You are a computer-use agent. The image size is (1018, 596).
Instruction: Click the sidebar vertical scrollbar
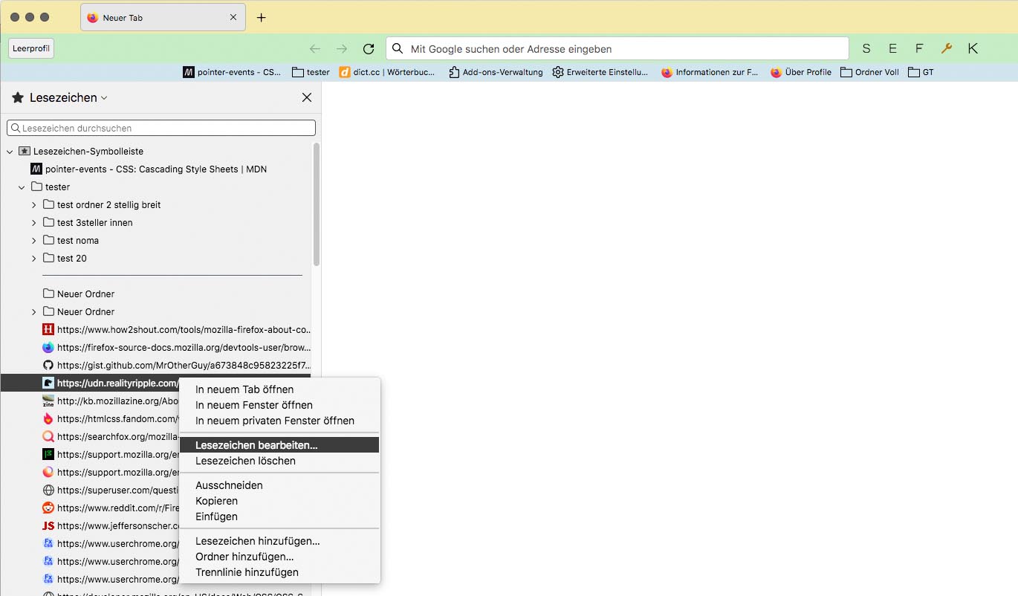[x=317, y=204]
